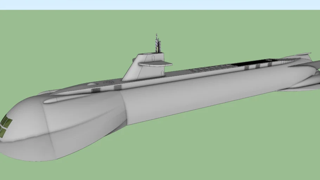This screenshot has width=320, height=180.
Task: Select the small door at the sail base
Action: click(x=162, y=73)
